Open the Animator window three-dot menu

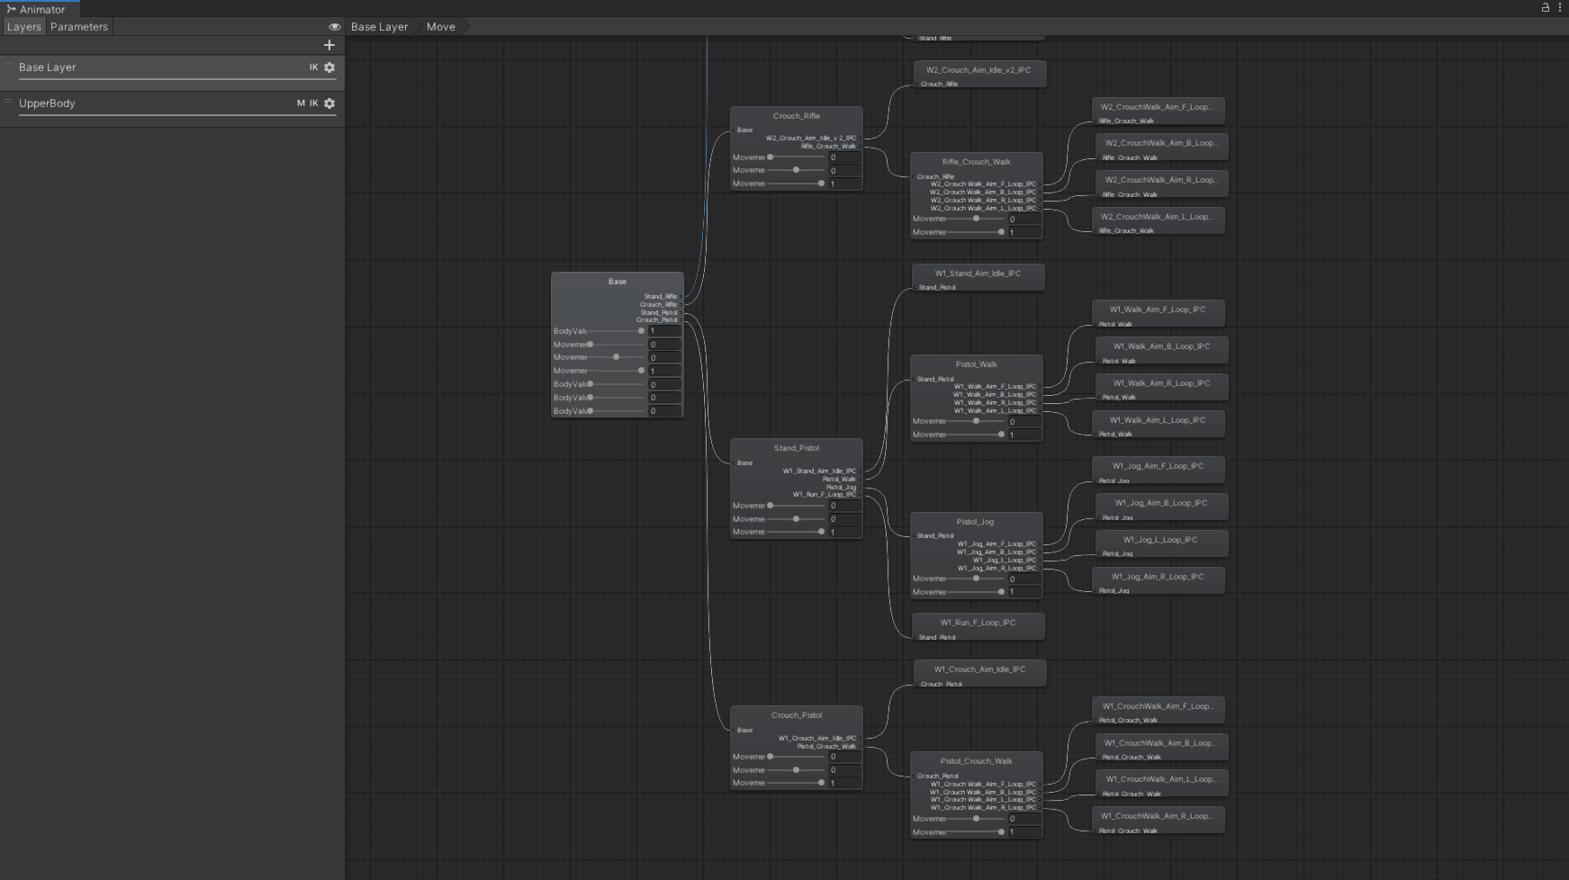tap(1560, 7)
